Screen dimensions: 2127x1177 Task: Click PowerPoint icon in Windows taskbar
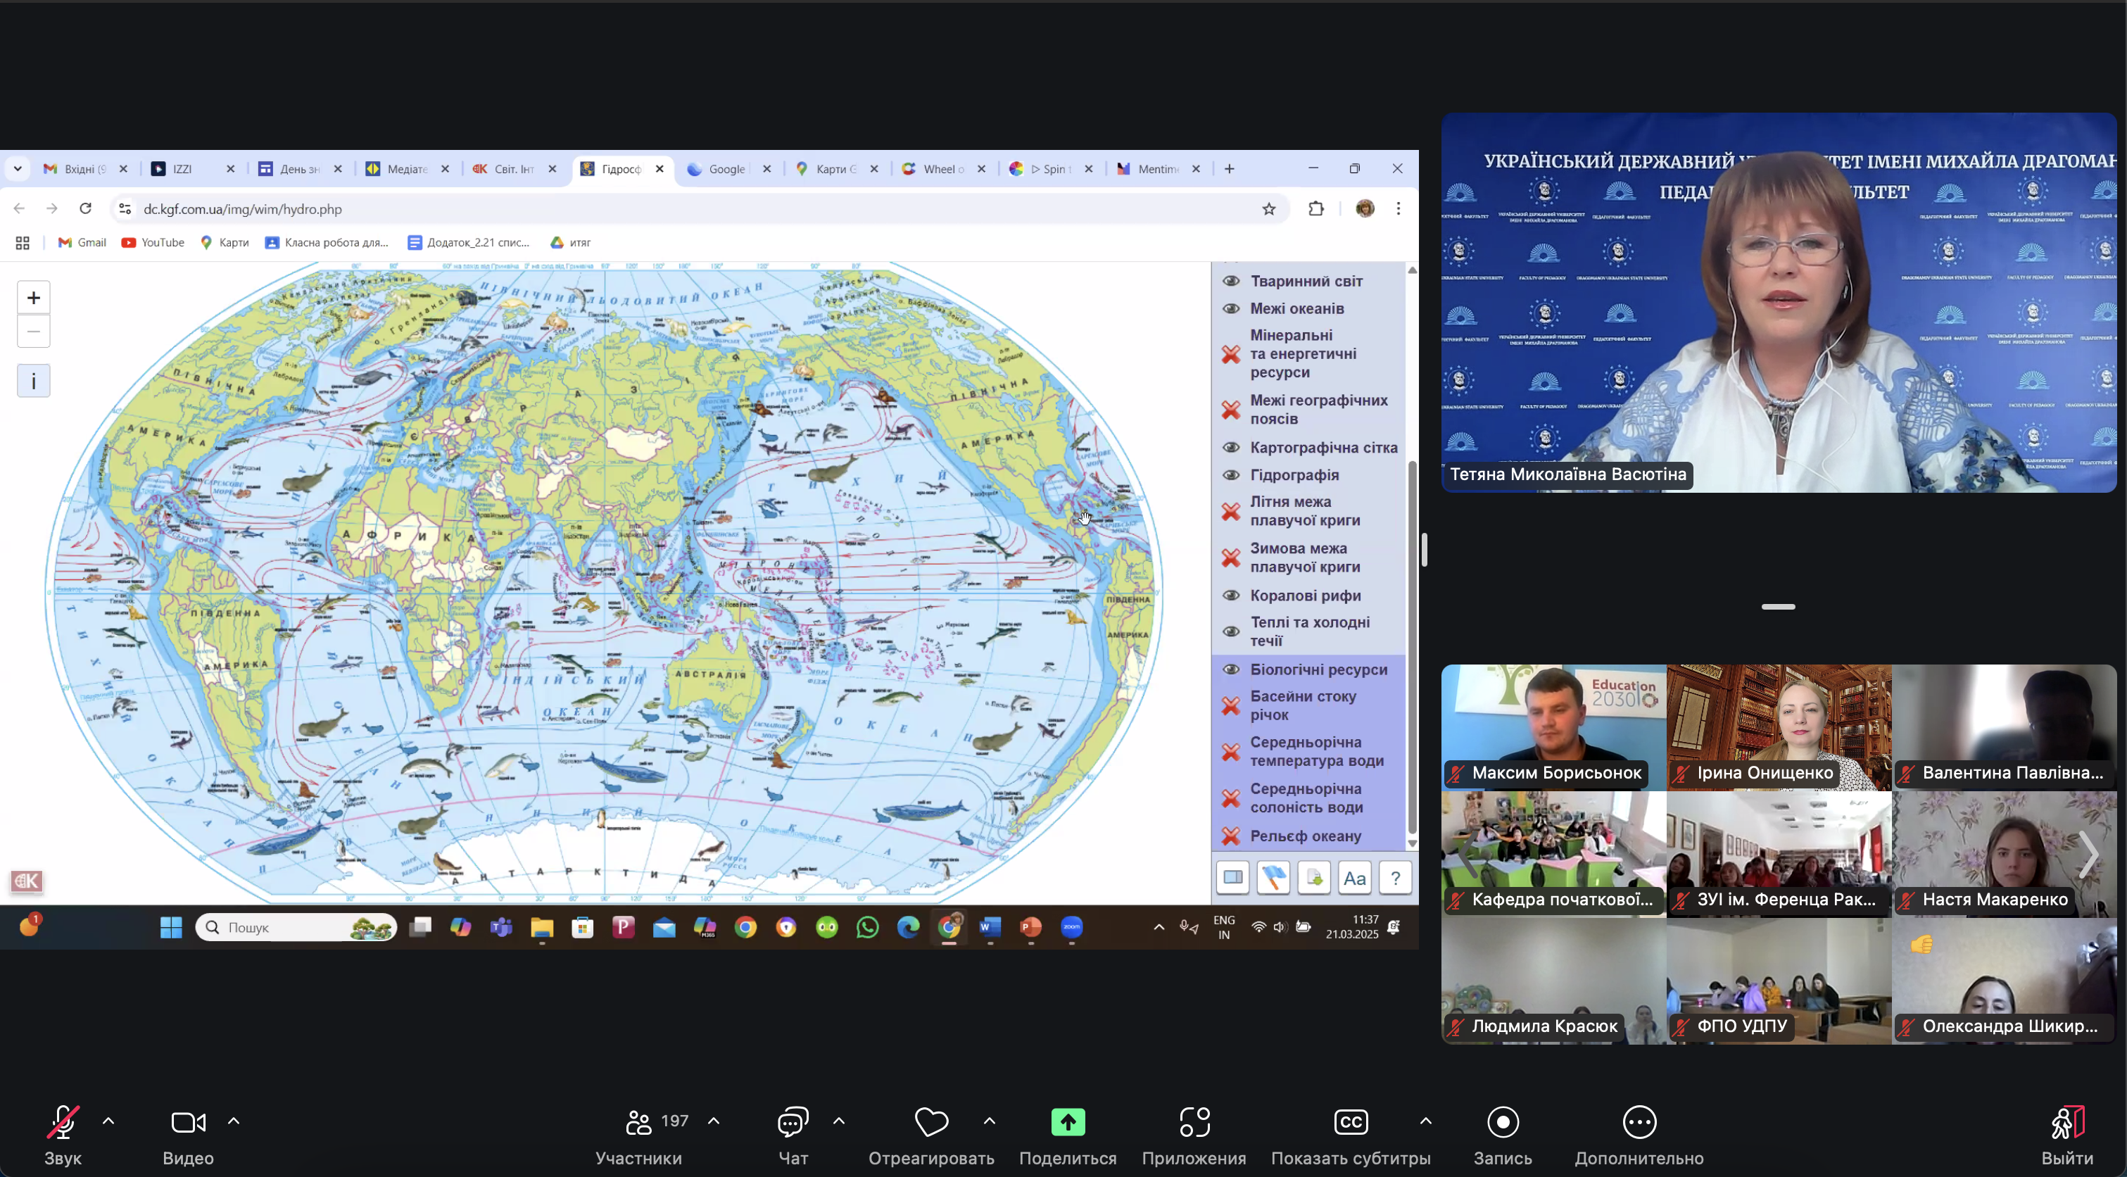coord(1030,928)
